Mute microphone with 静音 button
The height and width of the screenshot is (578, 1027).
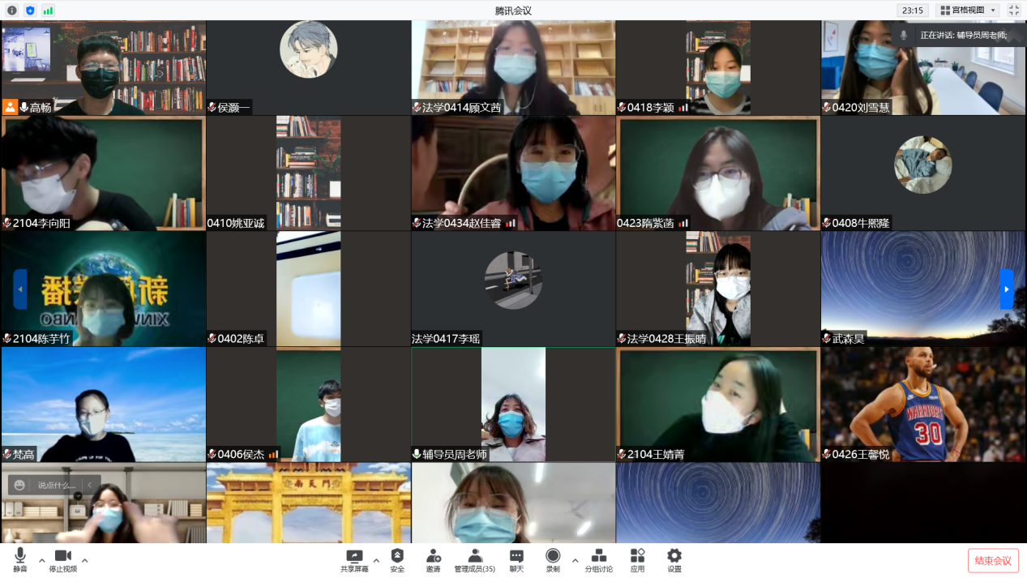(20, 559)
